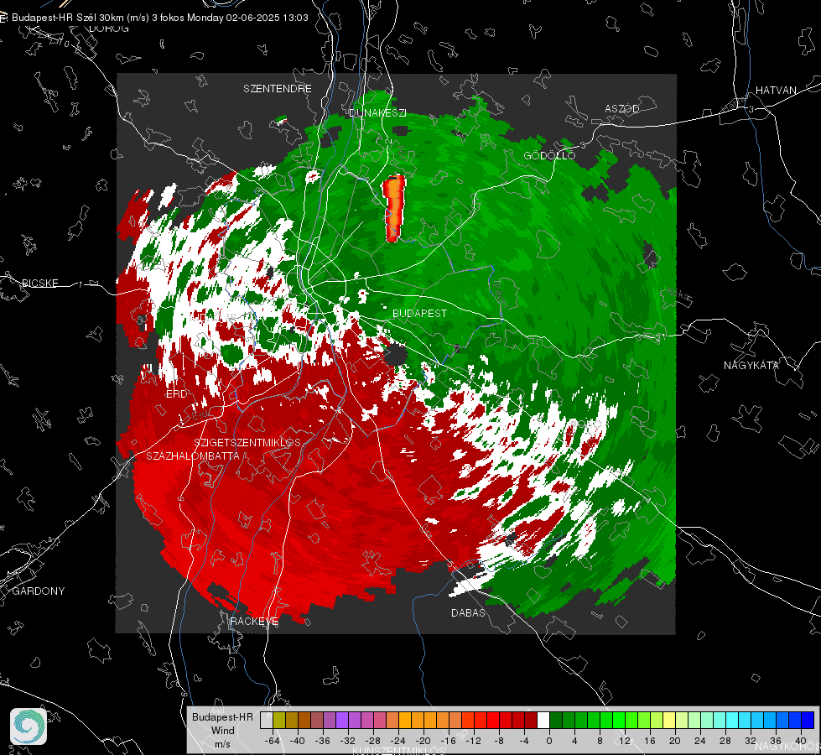821x755 pixels.
Task: Click the NAGYKATA town label
Action: click(751, 365)
